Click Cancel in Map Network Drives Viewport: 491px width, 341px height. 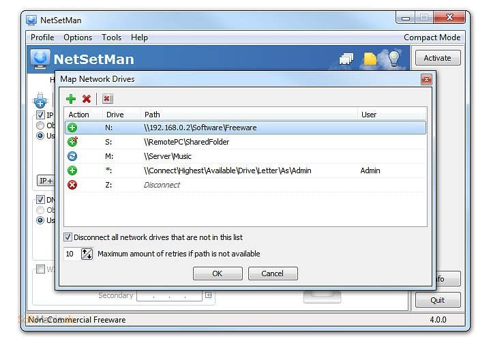[273, 273]
